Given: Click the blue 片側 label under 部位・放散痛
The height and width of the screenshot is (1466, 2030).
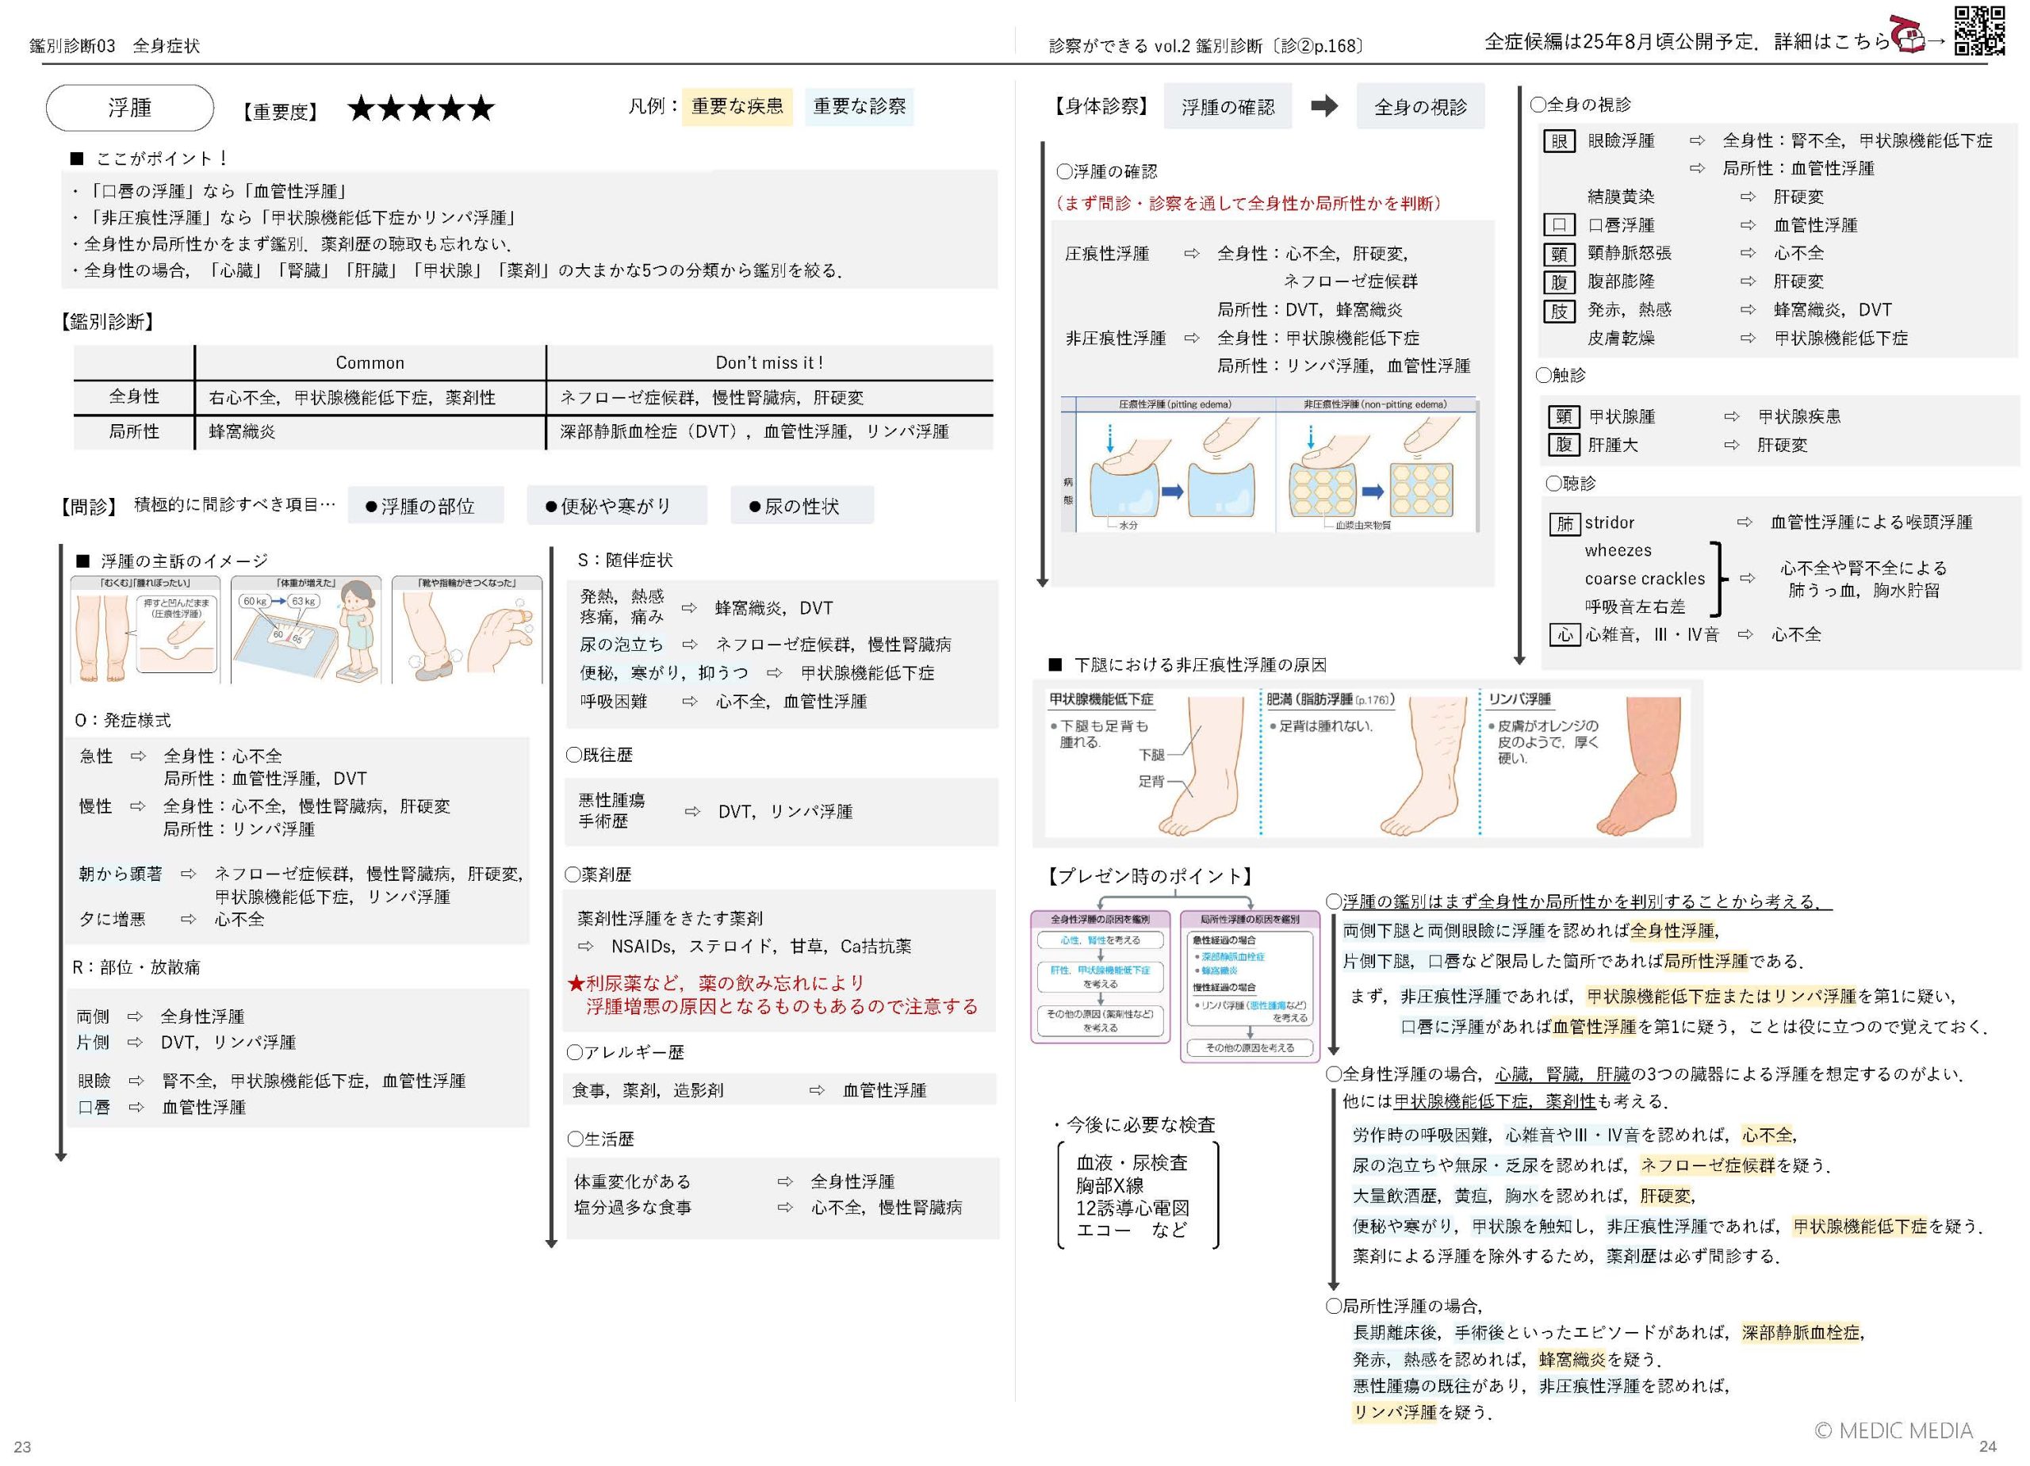Looking at the screenshot, I should [93, 1043].
